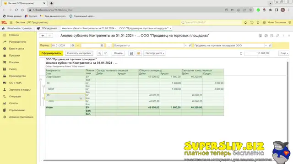Open 1C favorites star icon
Viewport: 293px width, 164px height.
click(x=258, y=22)
